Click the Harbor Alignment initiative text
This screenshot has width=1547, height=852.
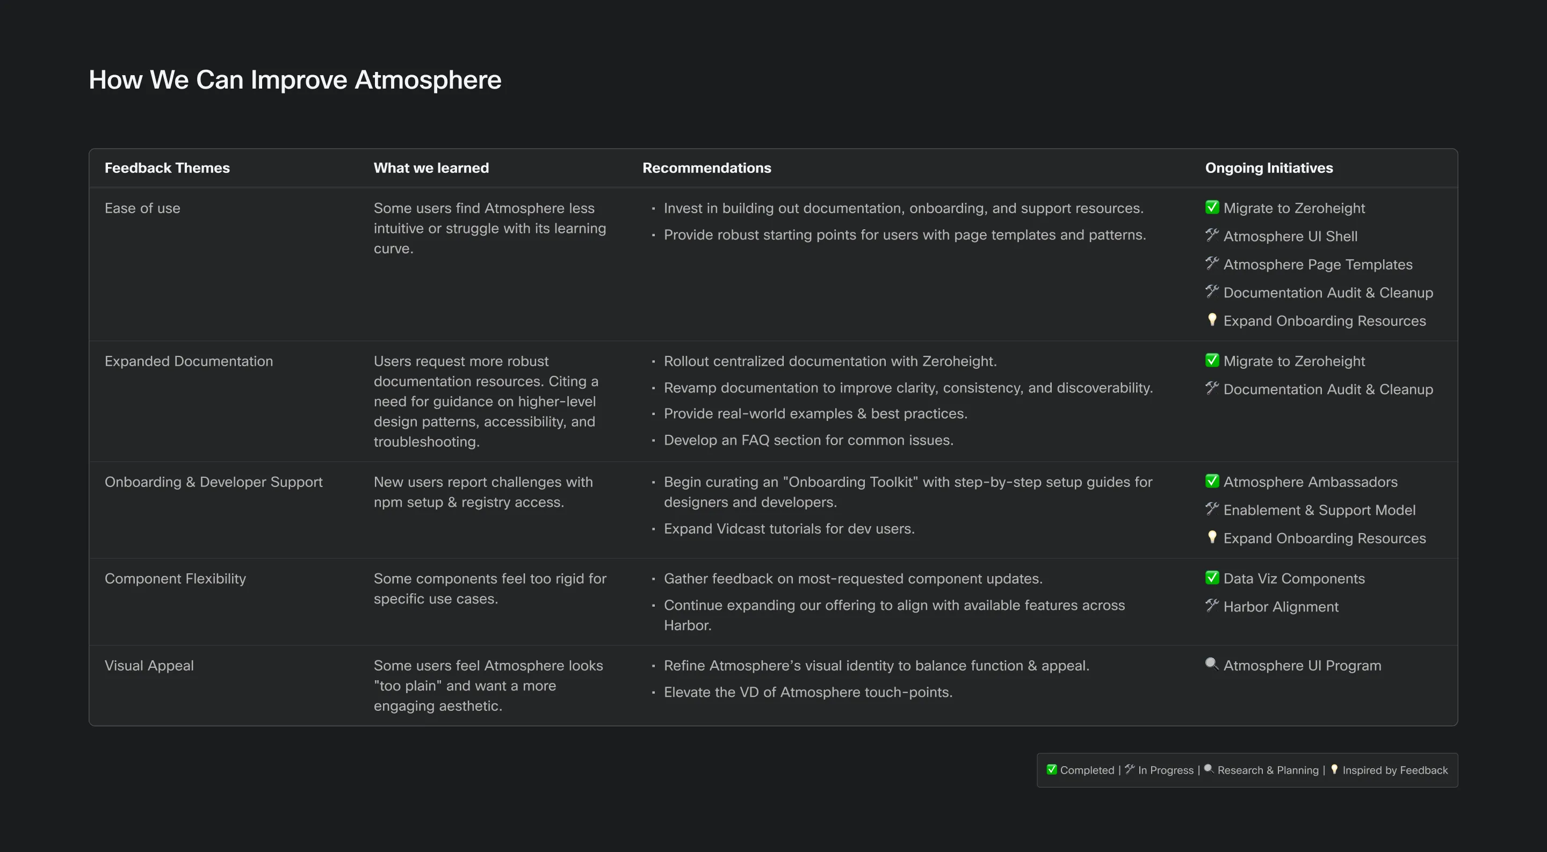[1281, 607]
